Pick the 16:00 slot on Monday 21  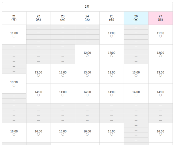[x=14, y=133]
